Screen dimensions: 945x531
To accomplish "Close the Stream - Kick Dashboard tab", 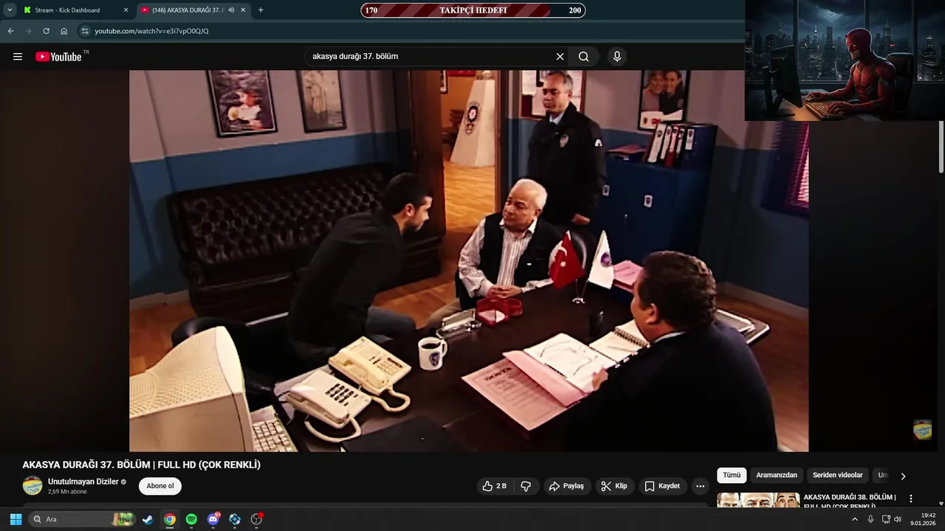I will [126, 10].
